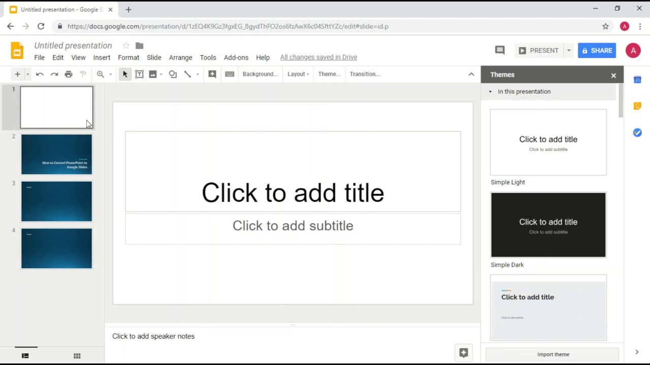Click the paint format icon
The width and height of the screenshot is (650, 365).
83,74
